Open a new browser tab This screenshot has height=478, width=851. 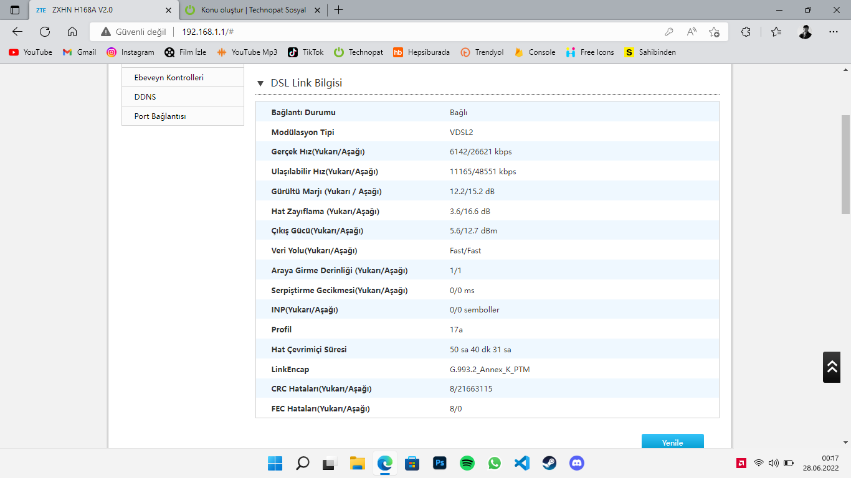tap(338, 10)
